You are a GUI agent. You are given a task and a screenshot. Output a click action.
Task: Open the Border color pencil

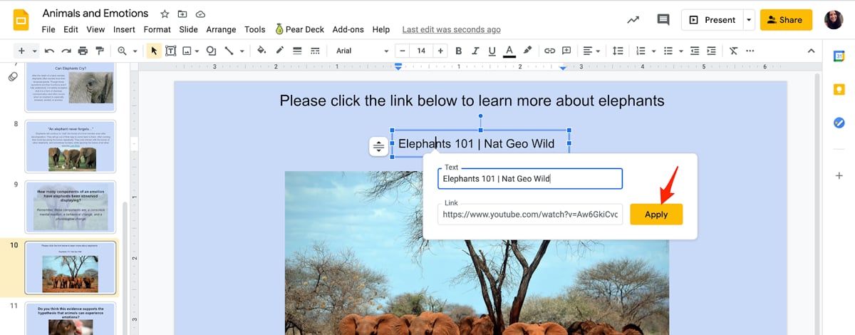[x=279, y=51]
